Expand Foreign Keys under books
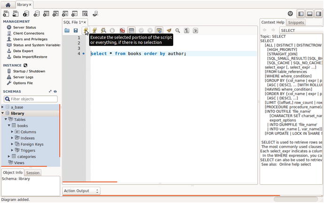324x203 pixels. coord(12,144)
